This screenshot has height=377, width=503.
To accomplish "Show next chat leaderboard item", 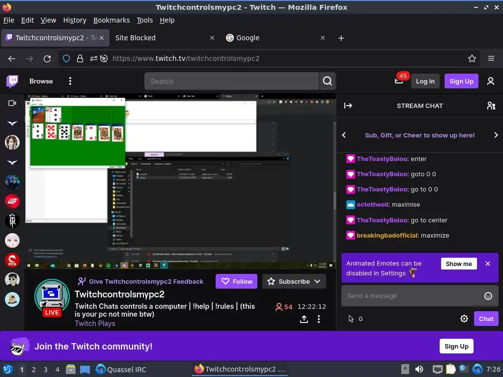I will coord(496,135).
